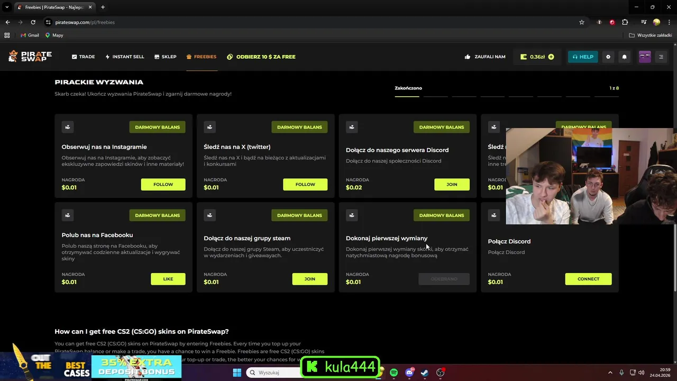Open the SKLEP shop menu item
This screenshot has height=381, width=677.
point(165,57)
